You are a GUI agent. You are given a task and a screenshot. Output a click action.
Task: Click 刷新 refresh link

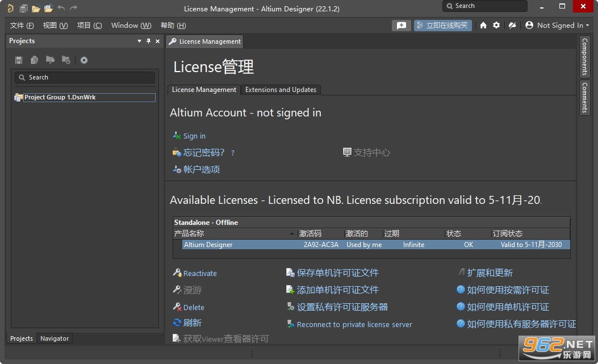192,323
